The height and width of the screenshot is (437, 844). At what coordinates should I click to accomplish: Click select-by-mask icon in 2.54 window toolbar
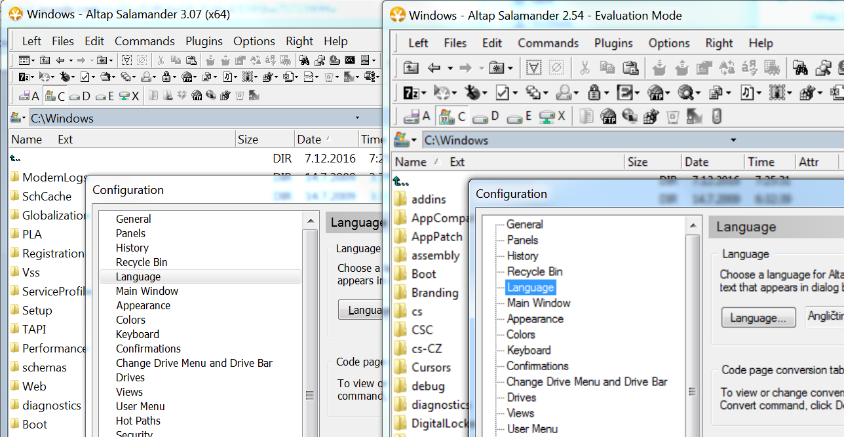534,67
